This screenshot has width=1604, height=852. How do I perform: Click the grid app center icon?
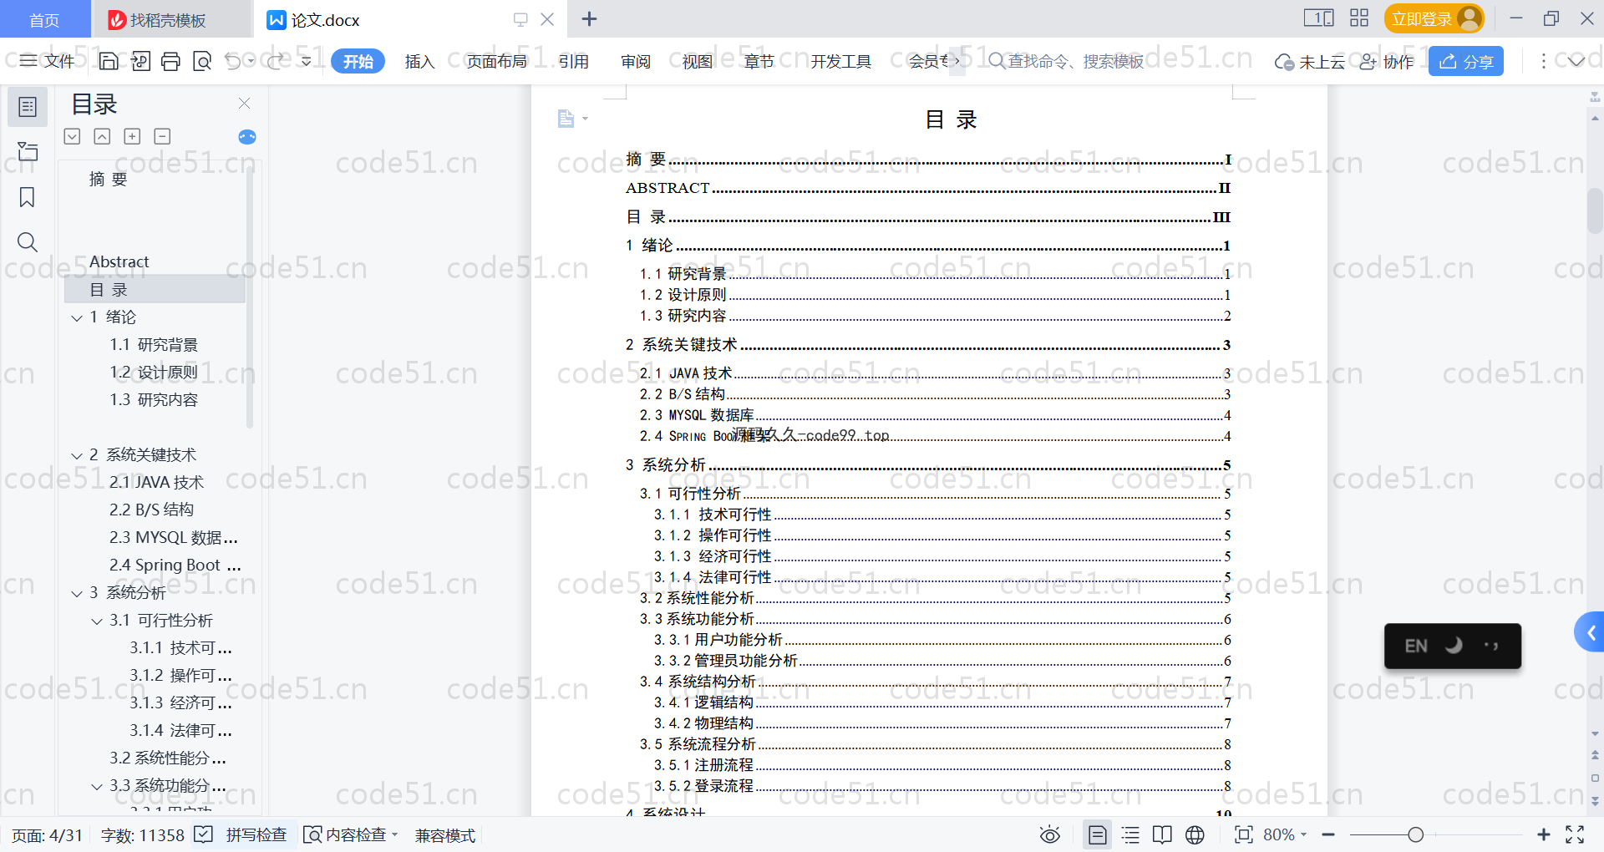[1359, 18]
